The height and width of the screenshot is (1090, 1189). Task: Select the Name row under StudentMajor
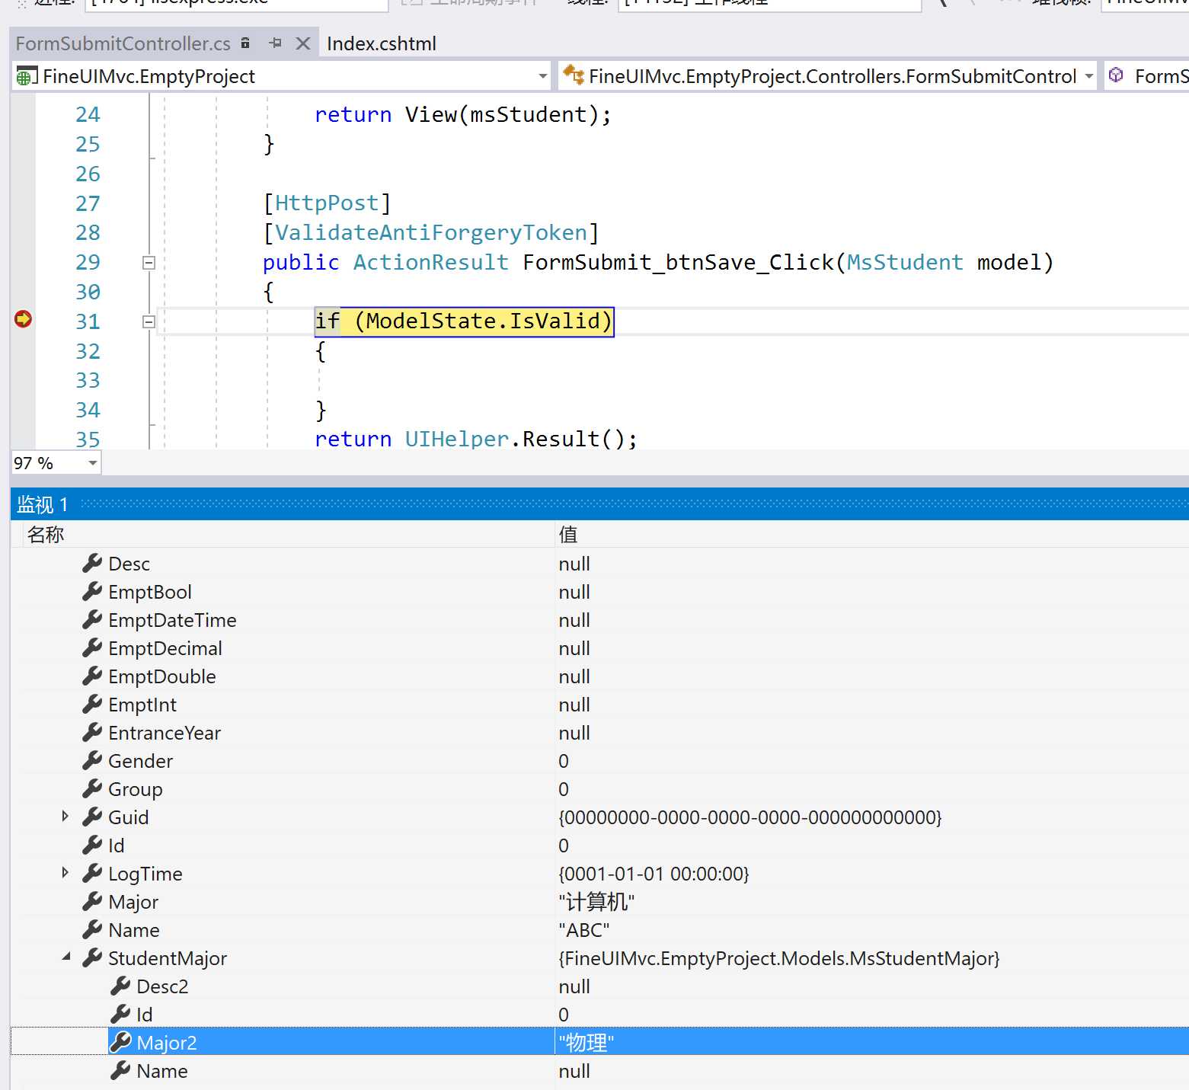(x=600, y=1071)
